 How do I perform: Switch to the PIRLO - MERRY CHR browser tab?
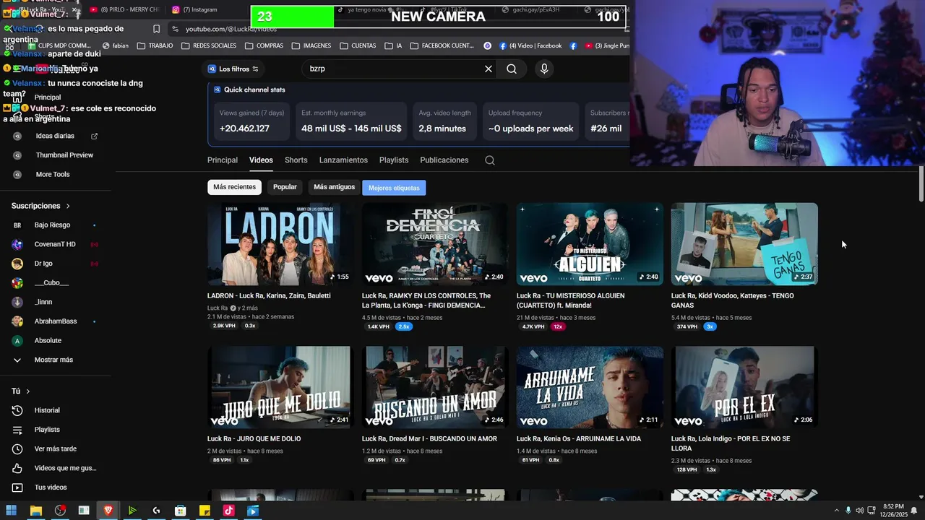click(x=124, y=10)
